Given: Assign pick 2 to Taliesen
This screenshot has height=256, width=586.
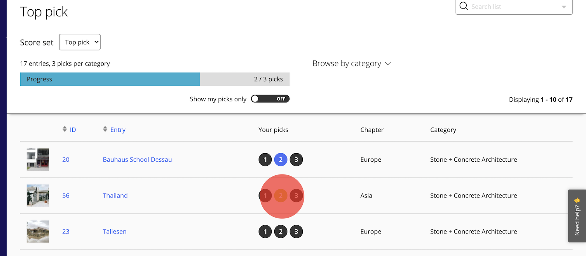Looking at the screenshot, I should tap(281, 232).
